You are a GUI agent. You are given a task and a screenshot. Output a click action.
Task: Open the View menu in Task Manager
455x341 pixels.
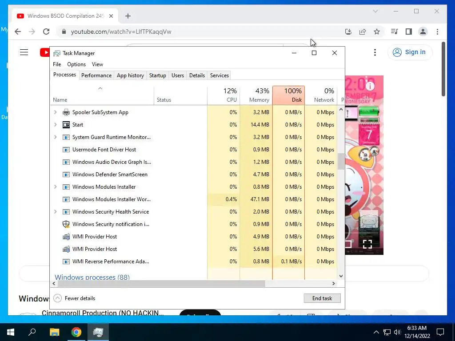point(97,64)
